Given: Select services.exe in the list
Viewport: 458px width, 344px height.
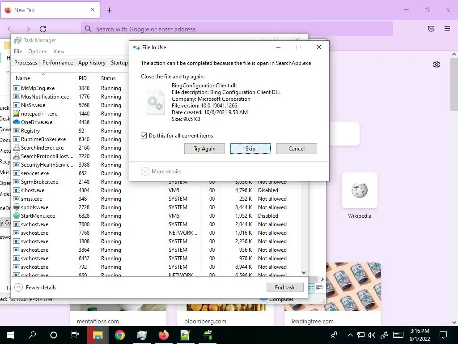Looking at the screenshot, I should click(x=70, y=173).
